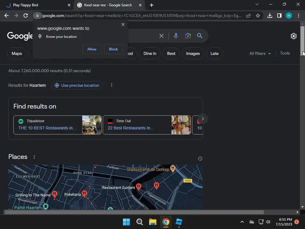The width and height of the screenshot is (305, 229).
Task: Click the address bar URL
Action: (141, 16)
